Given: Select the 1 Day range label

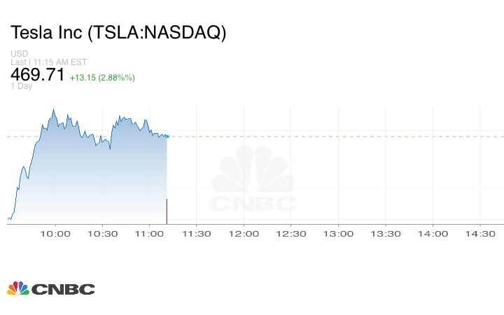Looking at the screenshot, I should pyautogui.click(x=22, y=86).
